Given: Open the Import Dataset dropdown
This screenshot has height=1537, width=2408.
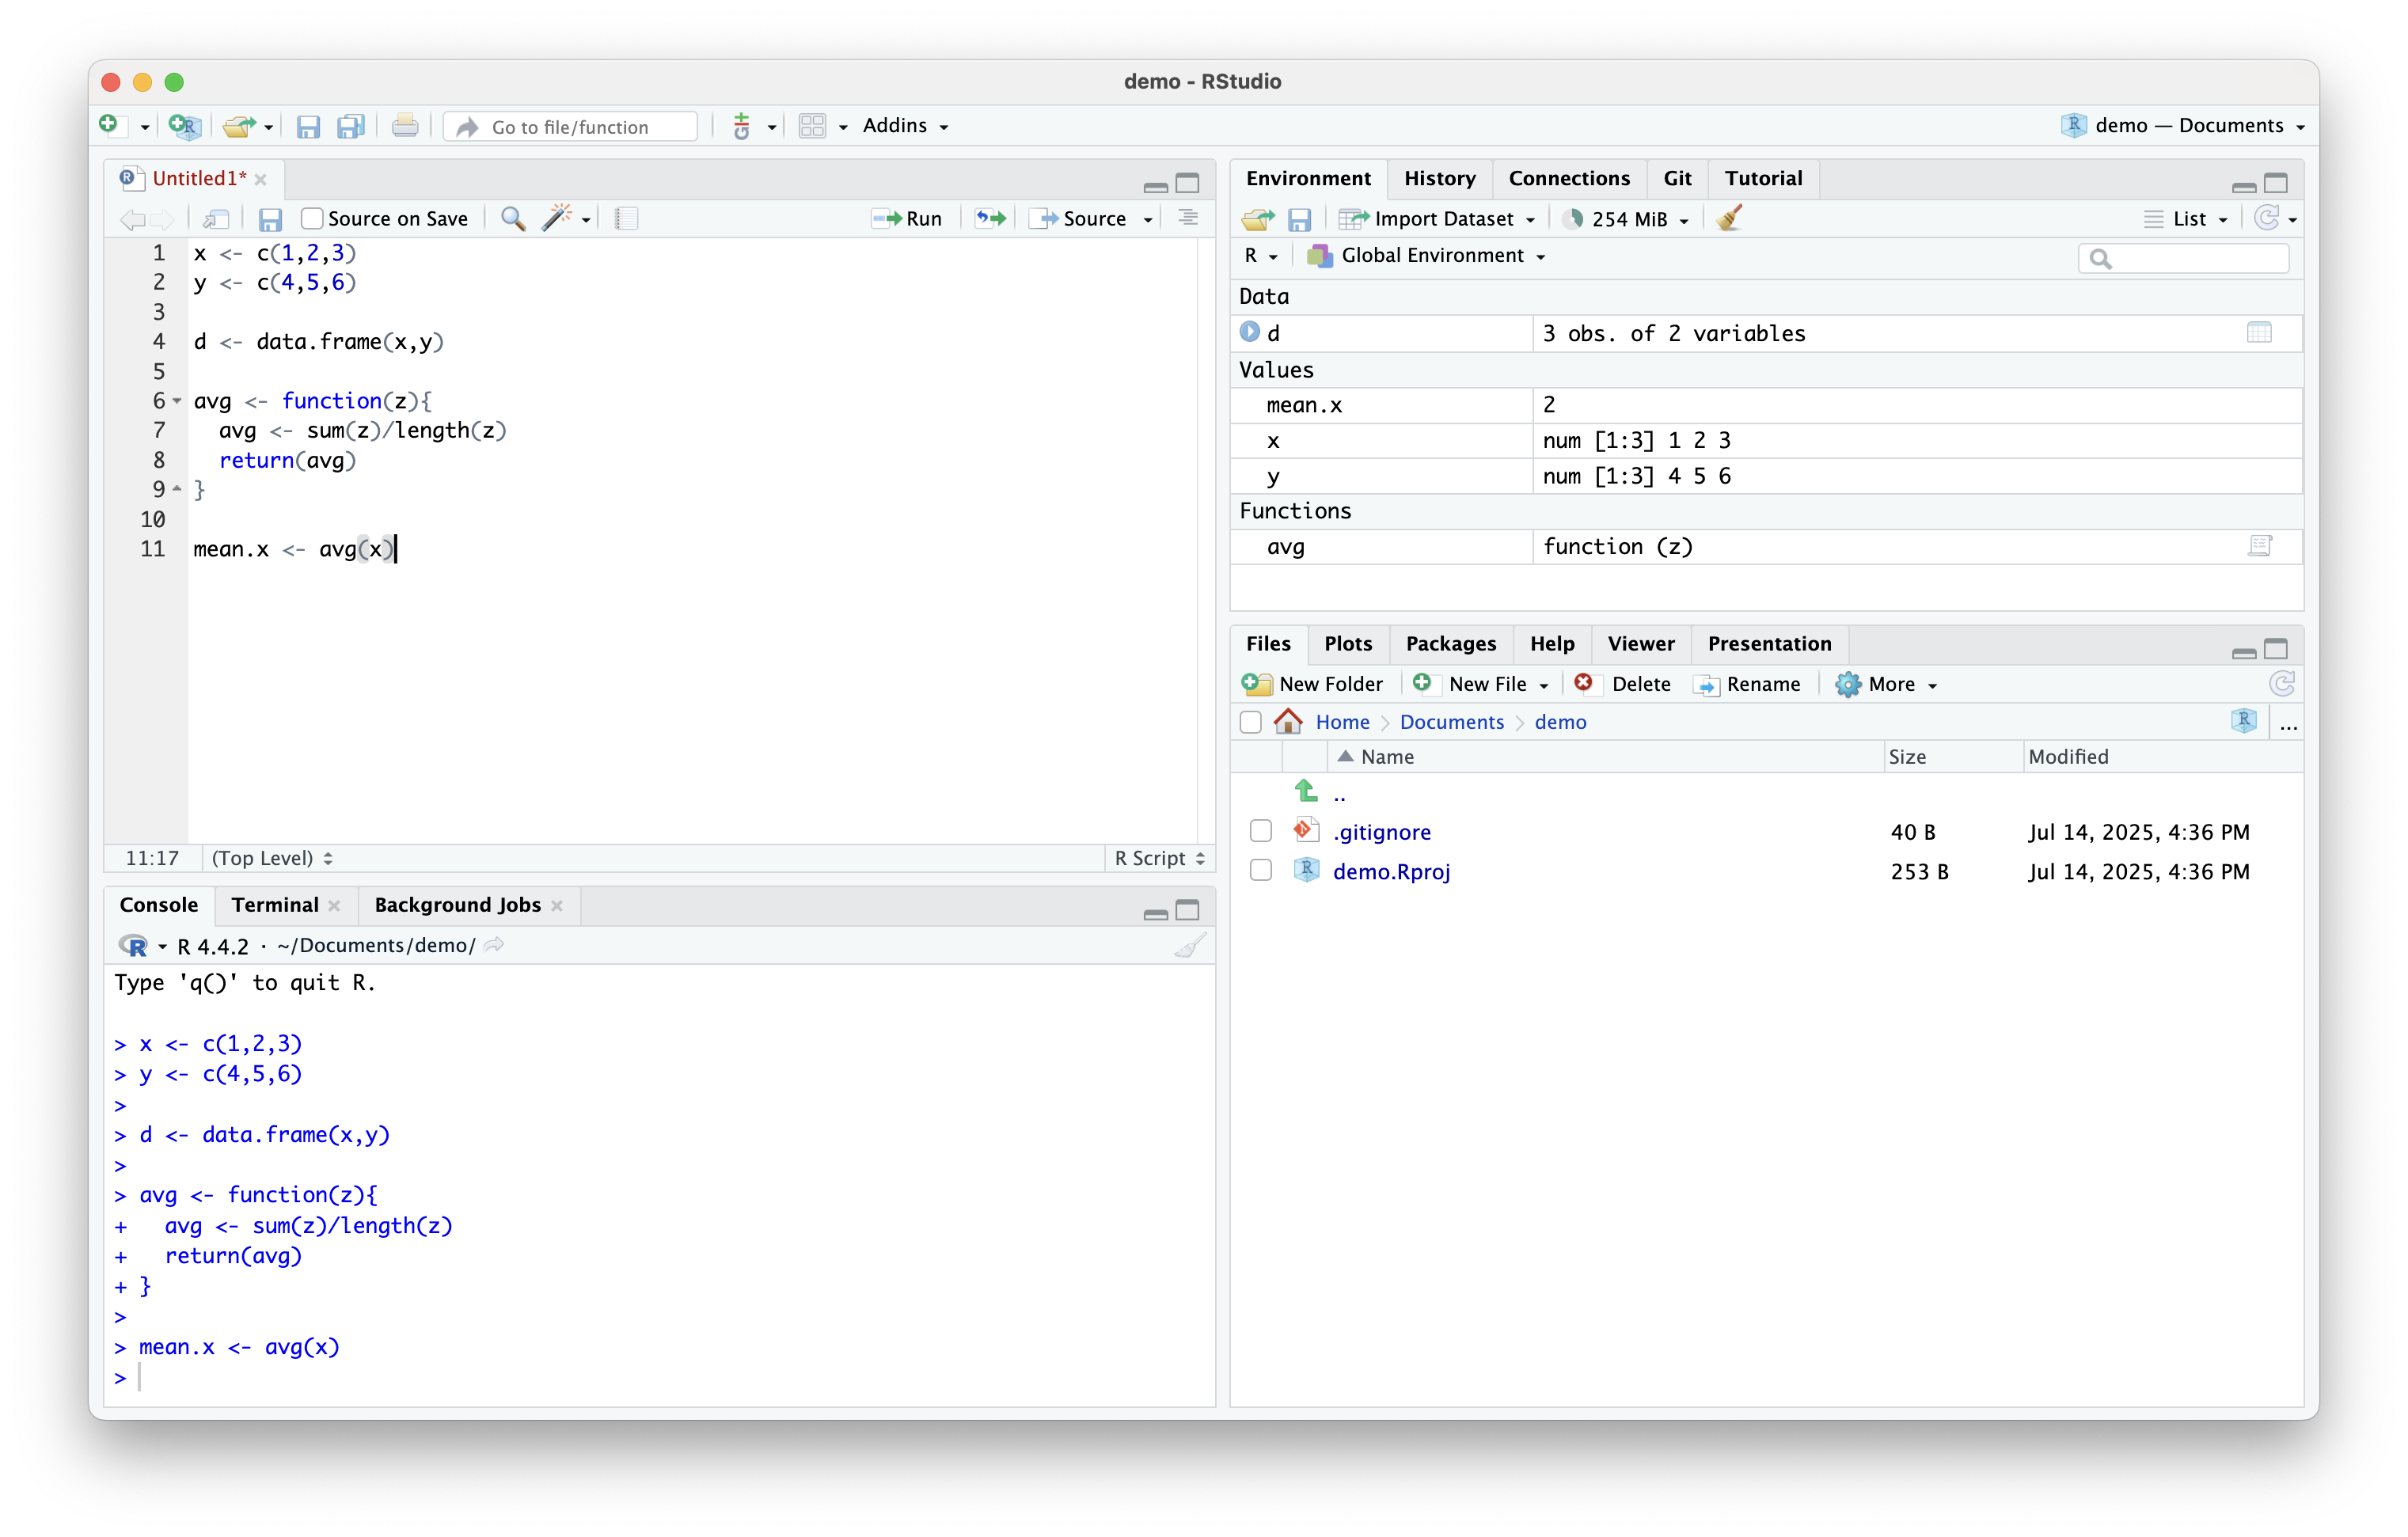Looking at the screenshot, I should tap(1438, 218).
